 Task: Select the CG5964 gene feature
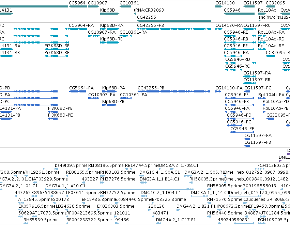pos(78,7)
